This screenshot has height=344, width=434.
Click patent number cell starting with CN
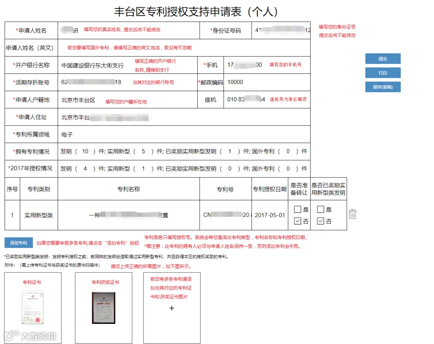[x=225, y=215]
